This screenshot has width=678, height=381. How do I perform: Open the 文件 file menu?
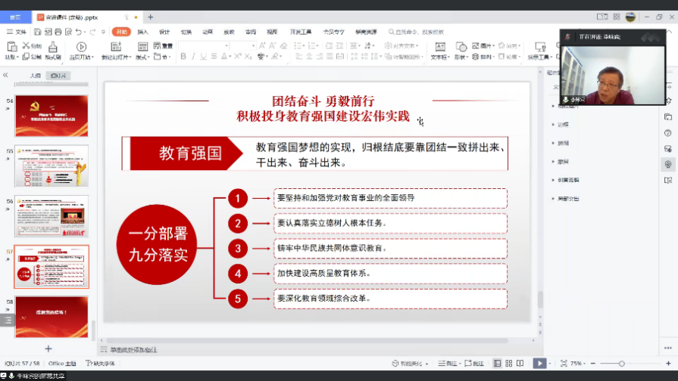point(17,32)
